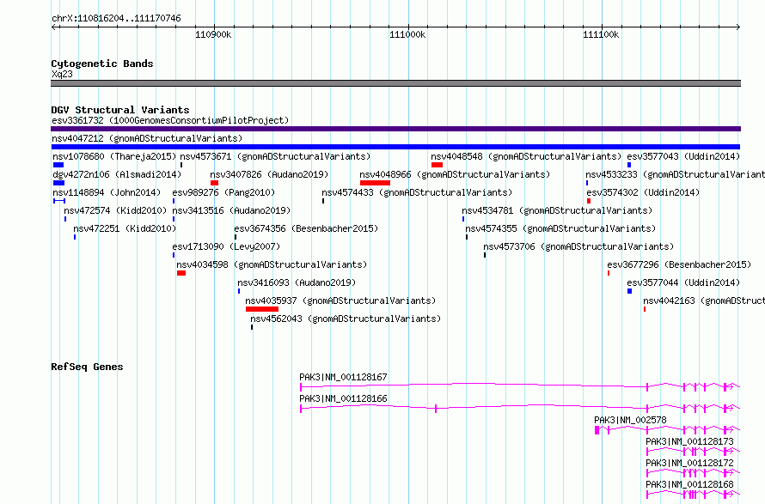Select the Xq23 band label
This screenshot has width=765, height=504.
[62, 74]
